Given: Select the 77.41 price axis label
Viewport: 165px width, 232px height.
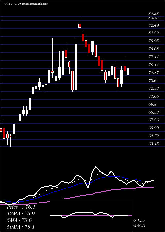Looking at the screenshot, I should pos(154,57).
